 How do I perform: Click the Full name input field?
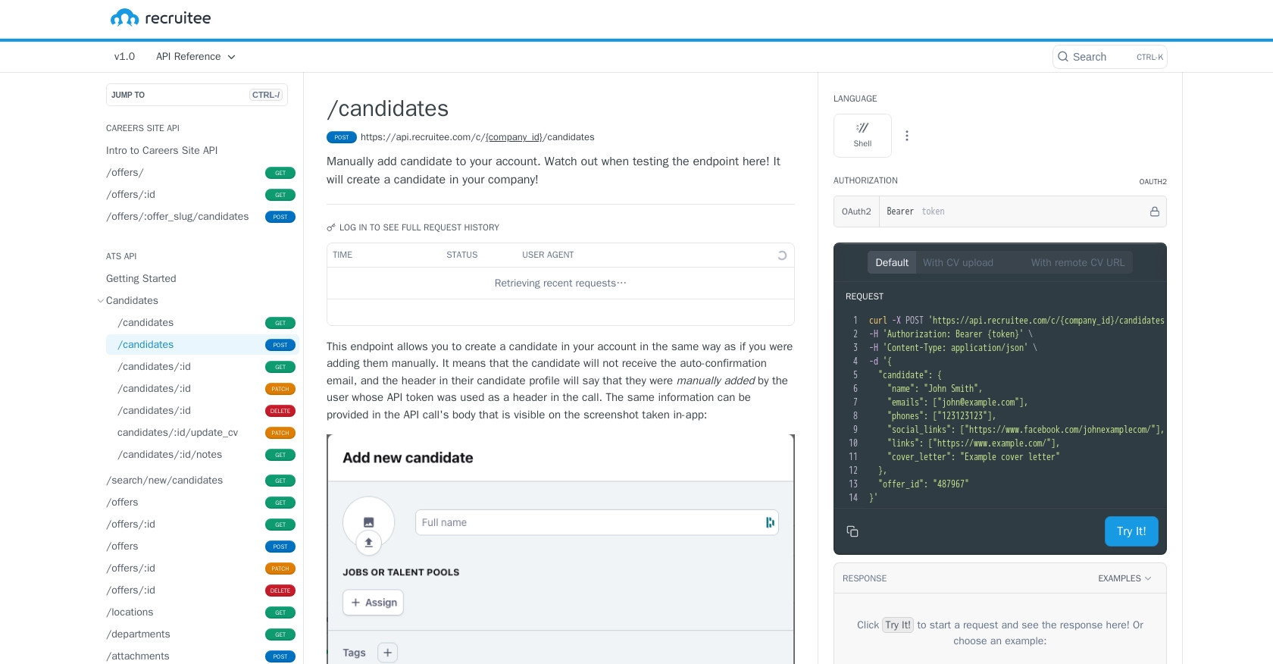coord(596,522)
